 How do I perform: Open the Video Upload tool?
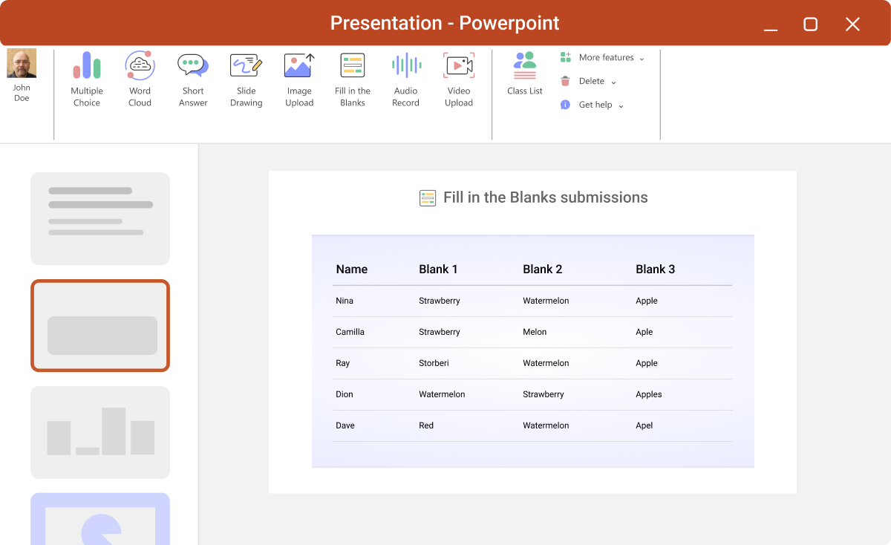[459, 79]
